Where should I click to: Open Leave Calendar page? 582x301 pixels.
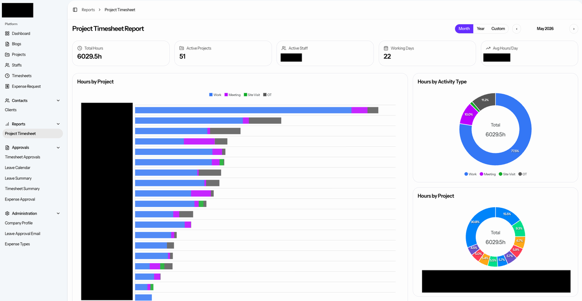coord(17,167)
